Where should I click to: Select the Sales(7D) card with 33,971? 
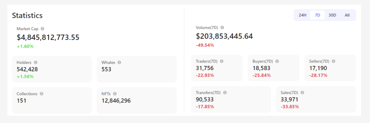tap(316, 99)
